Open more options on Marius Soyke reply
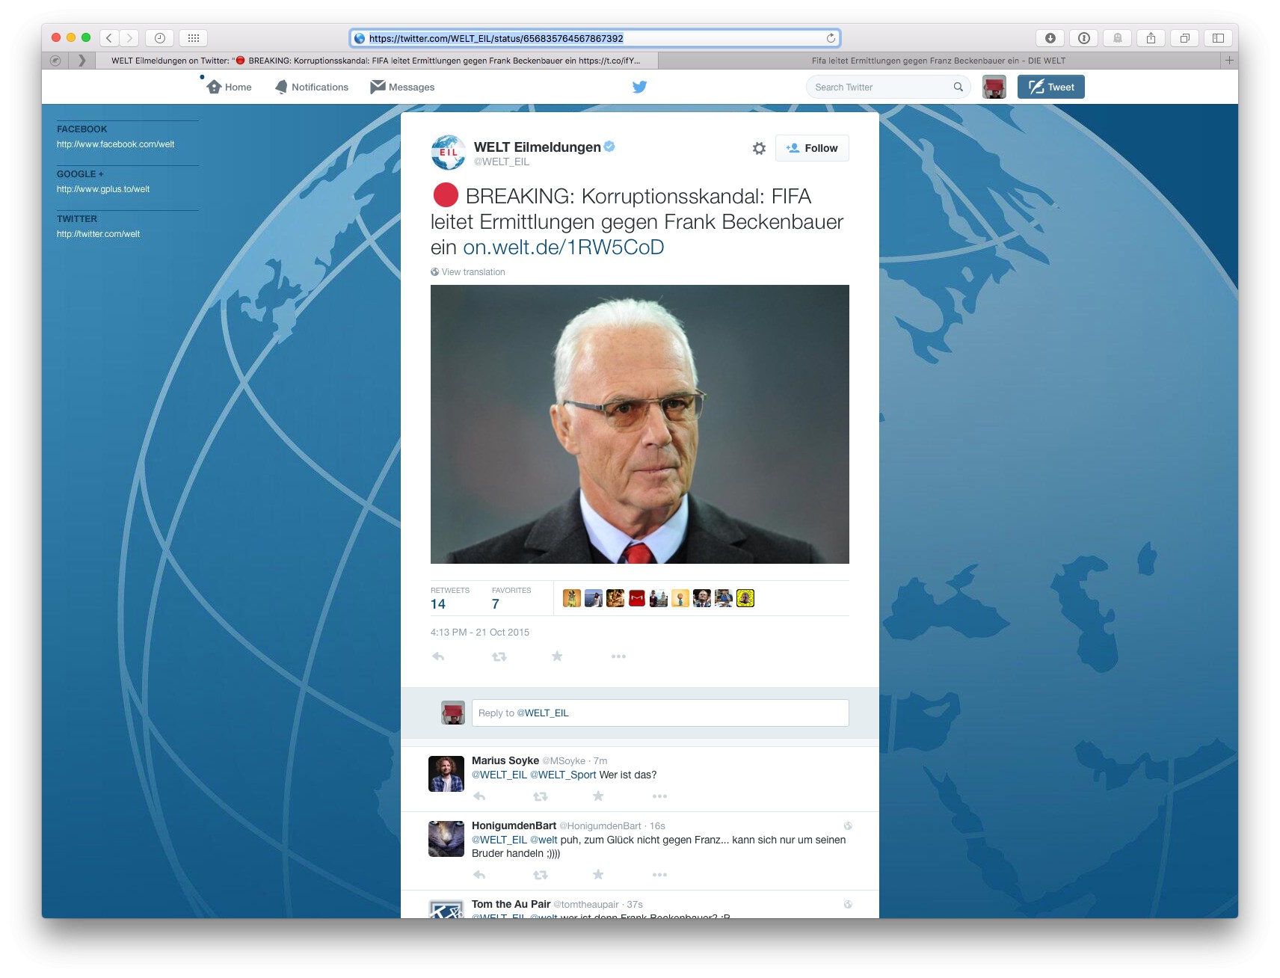 coord(659,796)
